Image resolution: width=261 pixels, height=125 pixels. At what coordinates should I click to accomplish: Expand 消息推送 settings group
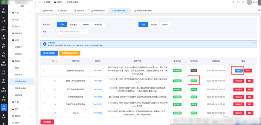(22, 33)
